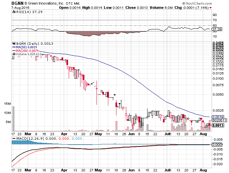Click the 'Chg -0.0001 (-7.14%)' value

tap(191, 8)
